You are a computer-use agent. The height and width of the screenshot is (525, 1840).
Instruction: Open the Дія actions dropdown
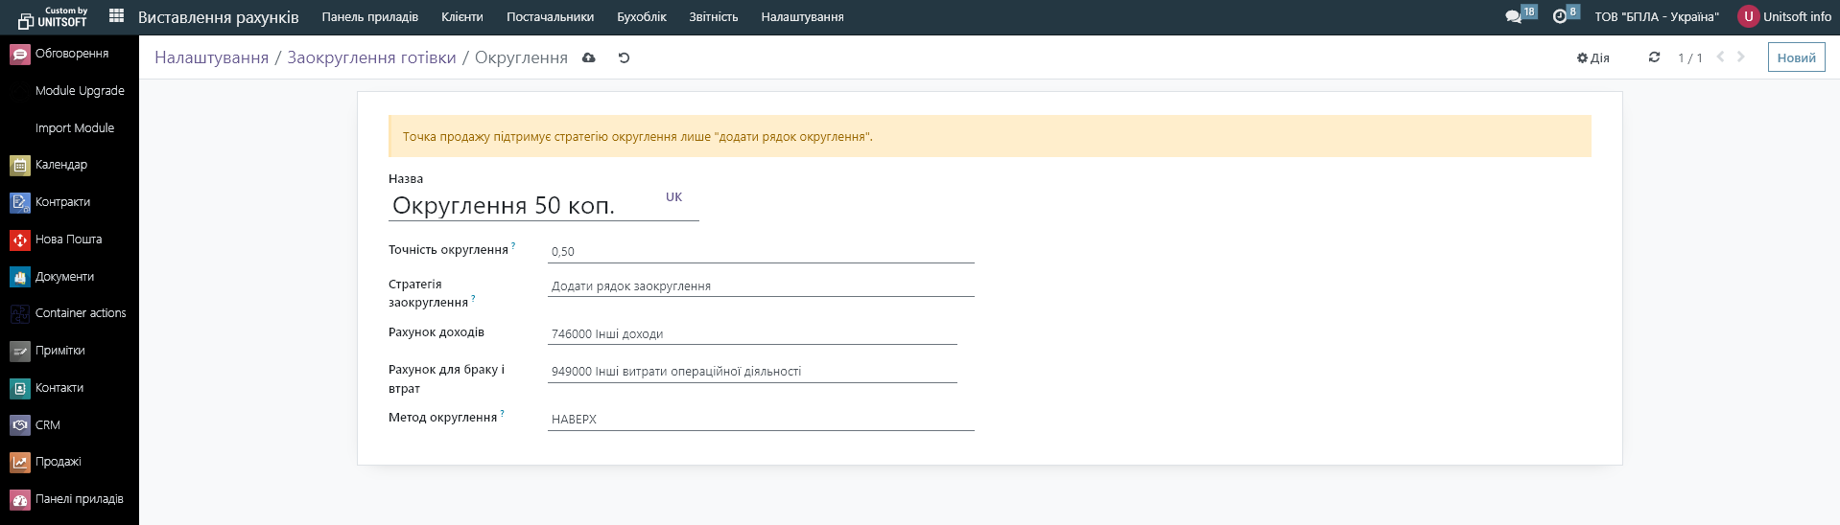tap(1593, 58)
